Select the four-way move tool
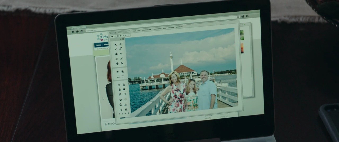Screen dimensions: 339x142 pyautogui.click(x=121, y=44)
